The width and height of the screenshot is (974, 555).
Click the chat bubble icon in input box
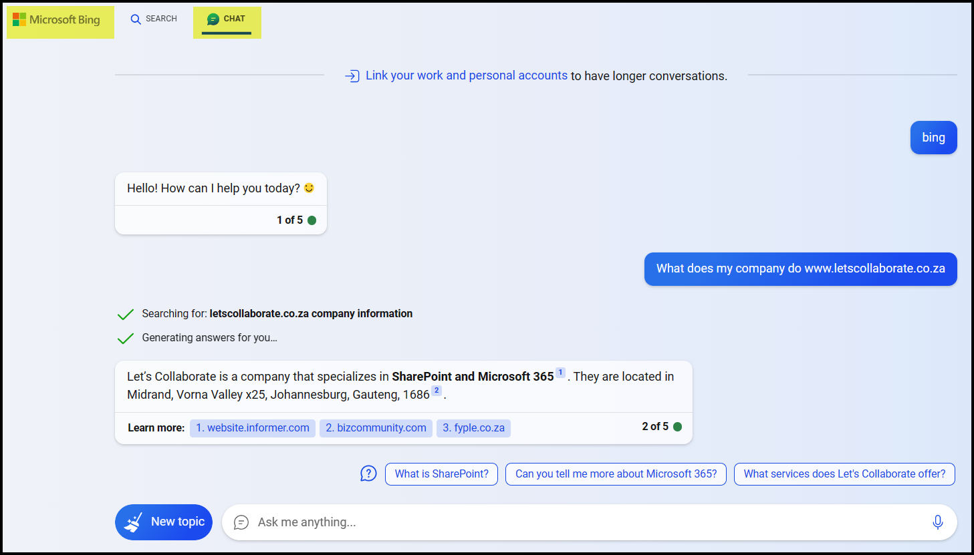coord(241,522)
